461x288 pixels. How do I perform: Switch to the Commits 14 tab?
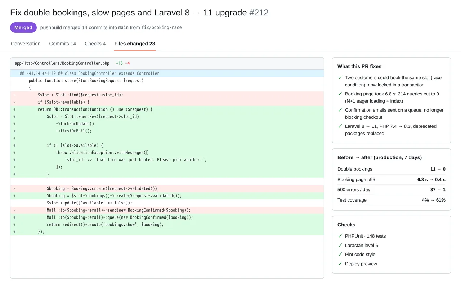(x=63, y=44)
